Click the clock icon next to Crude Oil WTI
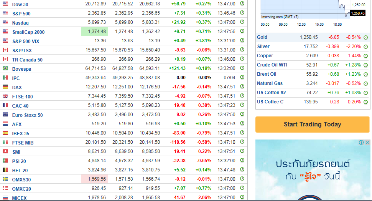Image resolution: width=372 pixels, height=201 pixels. pos(365,65)
